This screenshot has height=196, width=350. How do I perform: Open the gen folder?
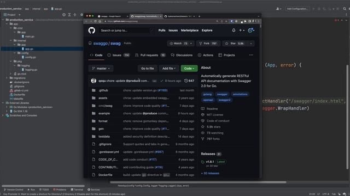pyautogui.click(x=101, y=128)
